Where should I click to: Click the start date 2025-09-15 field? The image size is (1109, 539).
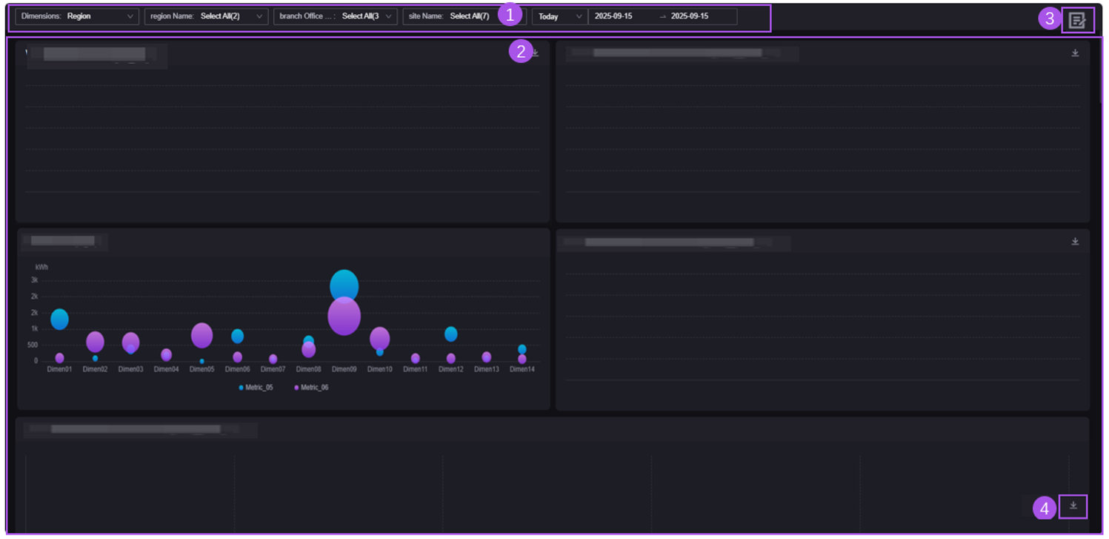(x=613, y=16)
